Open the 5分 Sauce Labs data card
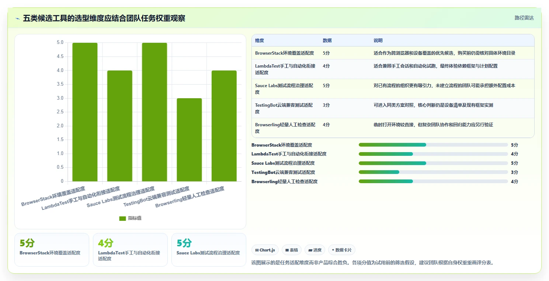The image size is (549, 281). coord(209,250)
